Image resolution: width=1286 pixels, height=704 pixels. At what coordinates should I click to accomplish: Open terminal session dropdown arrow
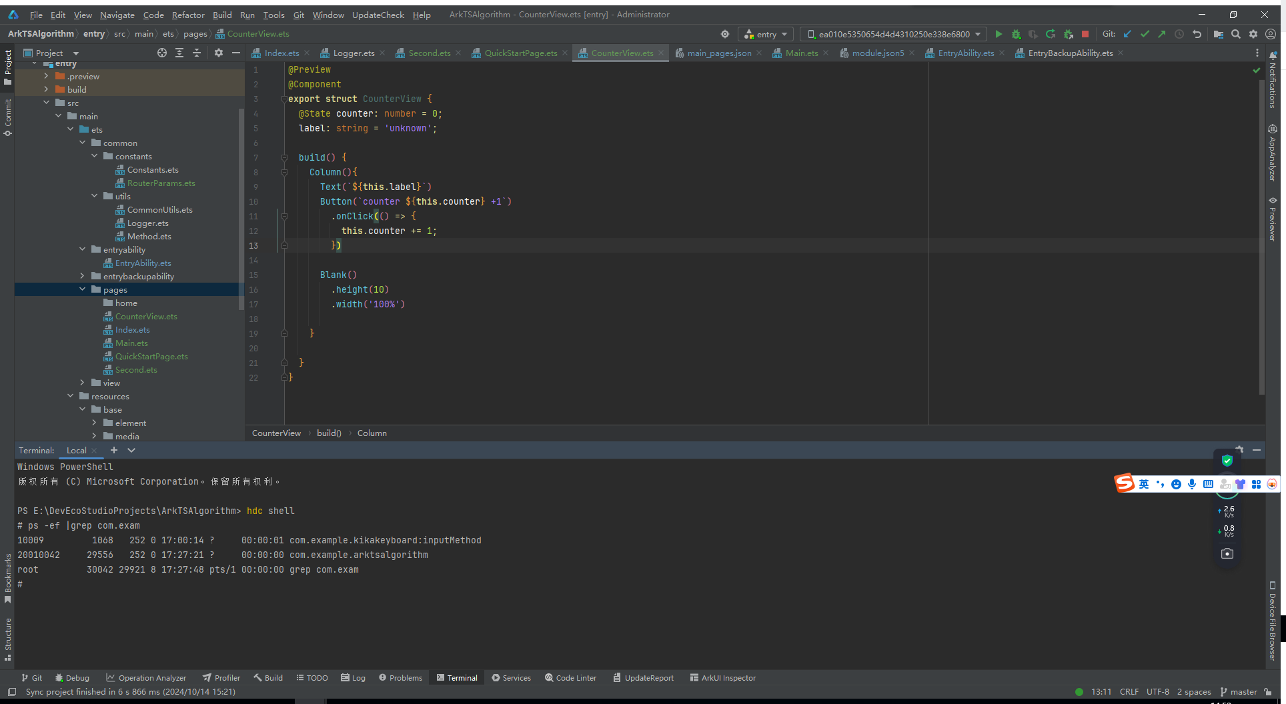click(131, 450)
